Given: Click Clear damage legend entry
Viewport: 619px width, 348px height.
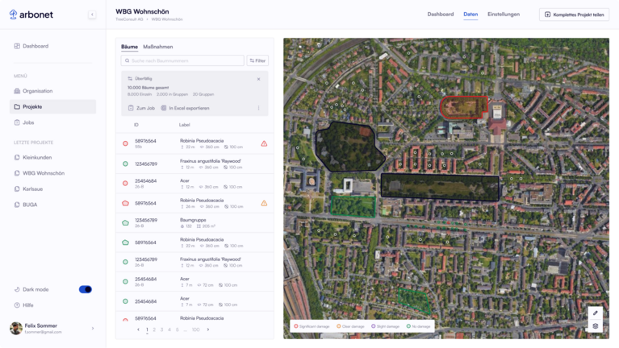Looking at the screenshot, I should 350,326.
